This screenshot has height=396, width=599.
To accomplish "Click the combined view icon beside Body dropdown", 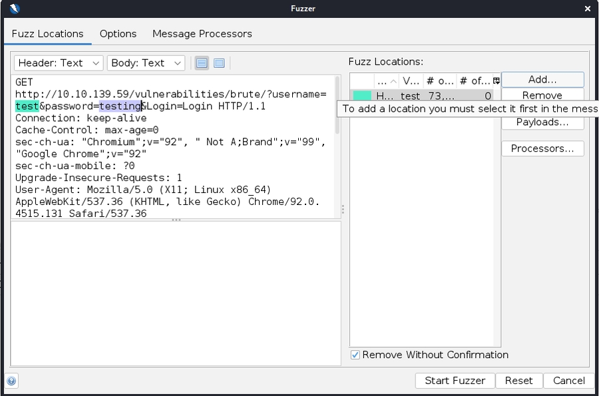I will (x=219, y=63).
